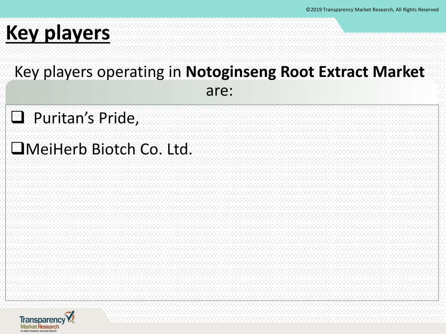Click the copyright notice text

click(372, 10)
